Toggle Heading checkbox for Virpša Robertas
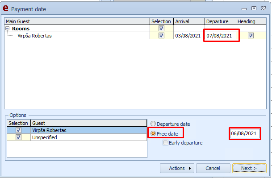Viewport: 272px width, 178px height. tap(251, 36)
